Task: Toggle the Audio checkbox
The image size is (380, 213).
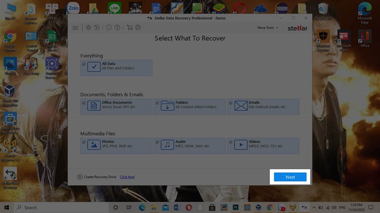Action: click(x=157, y=142)
